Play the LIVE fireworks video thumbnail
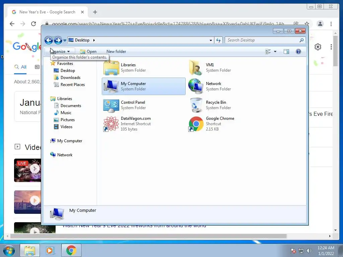 (x=27, y=170)
